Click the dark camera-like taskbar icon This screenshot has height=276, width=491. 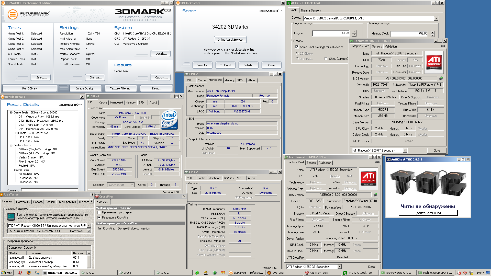206,273
